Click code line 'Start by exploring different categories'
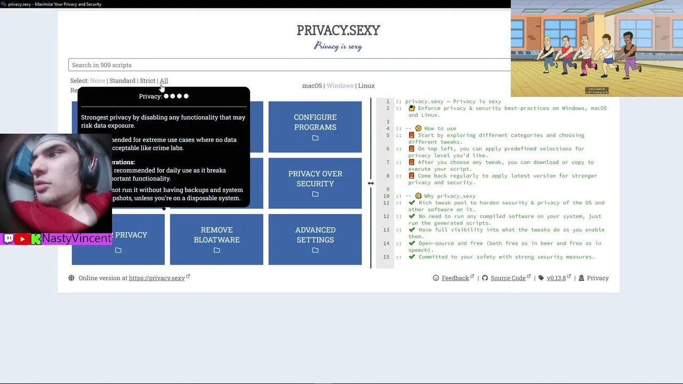Viewport: 683px width, 384px height. point(496,139)
